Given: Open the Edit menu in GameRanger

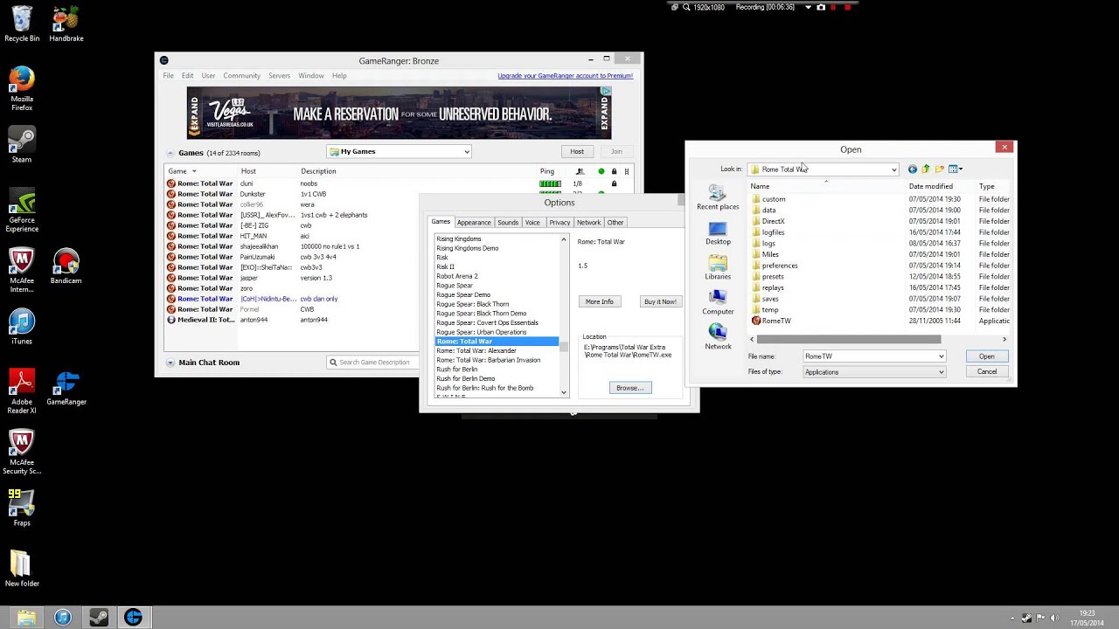Looking at the screenshot, I should click(187, 76).
